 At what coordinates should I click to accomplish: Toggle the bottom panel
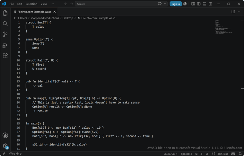(205, 4)
